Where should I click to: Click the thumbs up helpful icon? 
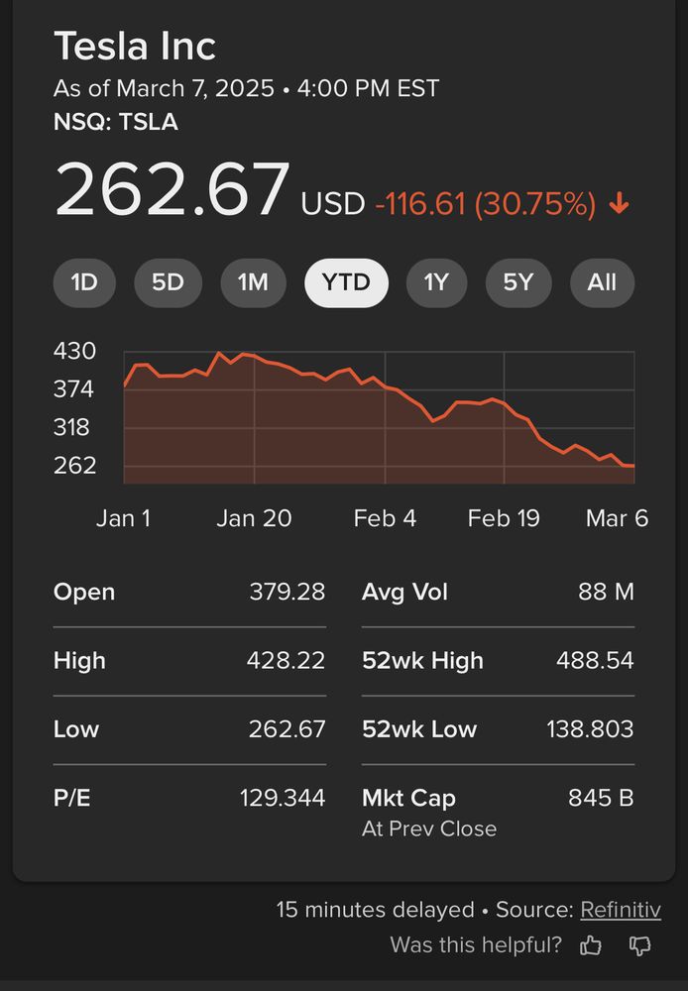(x=590, y=945)
